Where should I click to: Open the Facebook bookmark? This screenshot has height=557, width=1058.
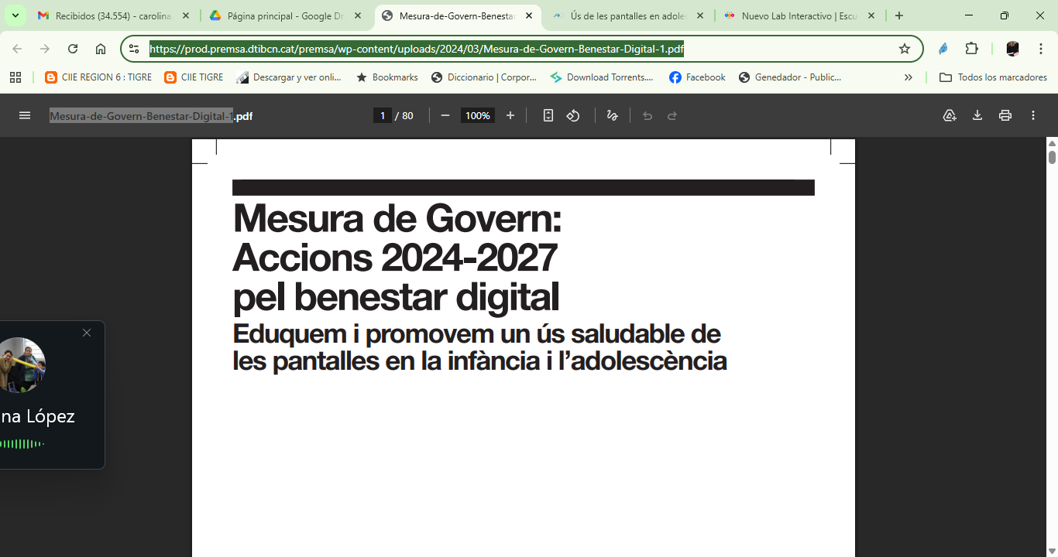[696, 77]
